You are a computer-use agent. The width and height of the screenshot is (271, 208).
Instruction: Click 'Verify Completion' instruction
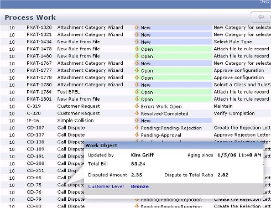234,113
